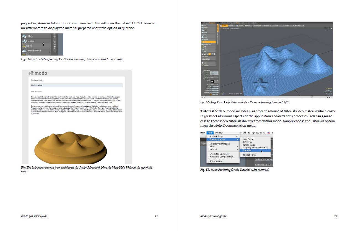Open the Symmetry dropdown

pyautogui.click(x=268, y=26)
